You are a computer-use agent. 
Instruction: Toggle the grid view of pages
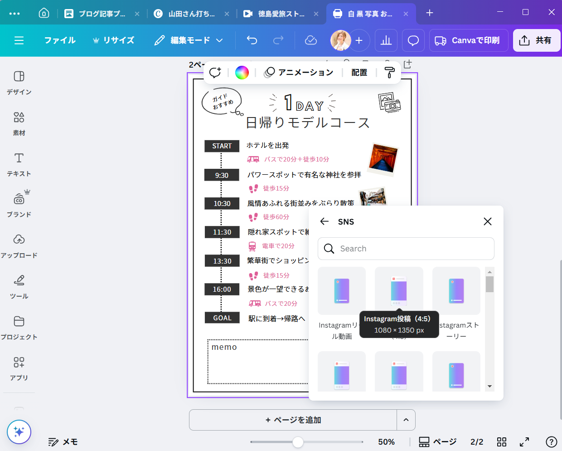pyautogui.click(x=502, y=442)
